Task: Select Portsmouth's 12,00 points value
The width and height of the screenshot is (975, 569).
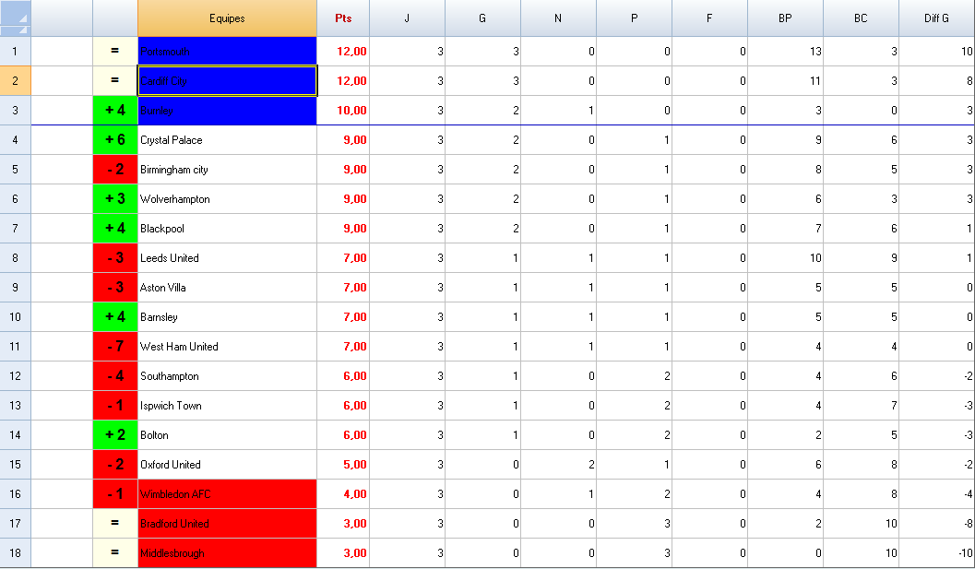Action: pos(343,51)
